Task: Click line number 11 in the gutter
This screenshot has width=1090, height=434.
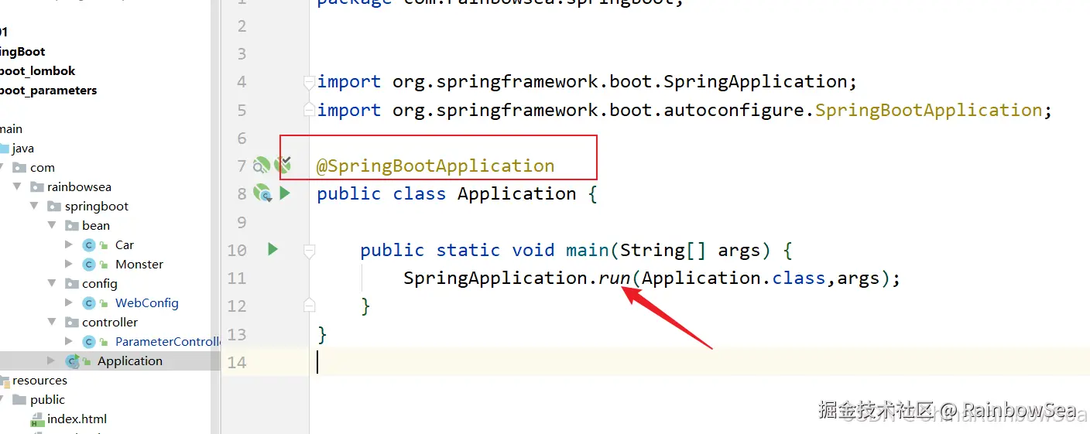Action: pyautogui.click(x=237, y=278)
